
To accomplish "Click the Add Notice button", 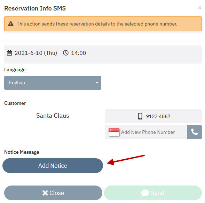I will click(53, 166).
